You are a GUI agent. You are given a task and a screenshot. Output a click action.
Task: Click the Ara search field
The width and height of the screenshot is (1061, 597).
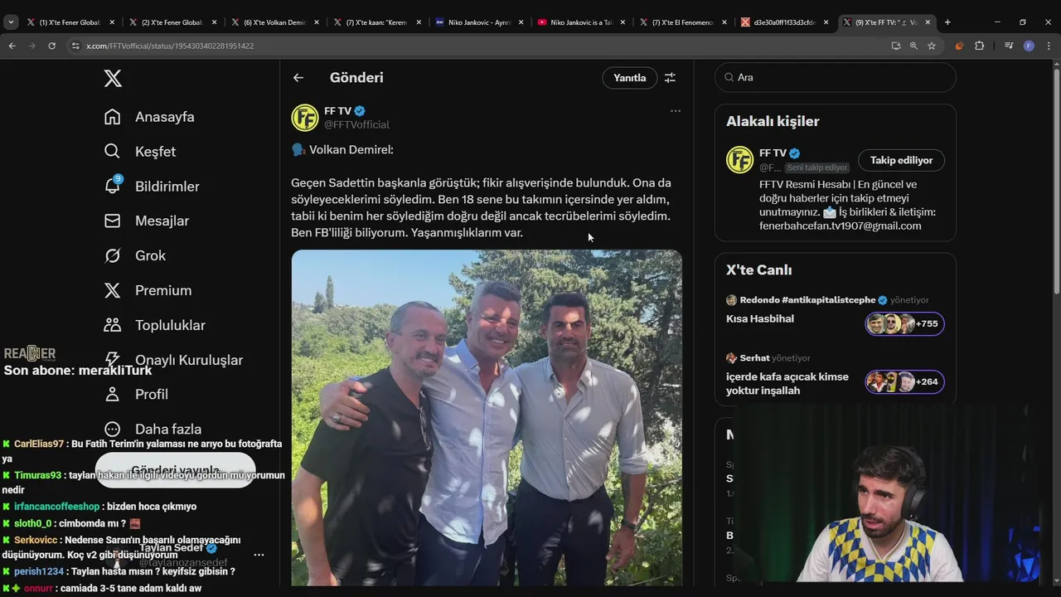(x=836, y=77)
